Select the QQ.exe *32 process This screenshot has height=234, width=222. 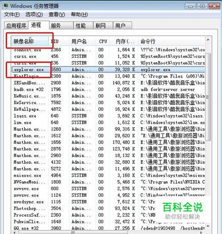108,228
